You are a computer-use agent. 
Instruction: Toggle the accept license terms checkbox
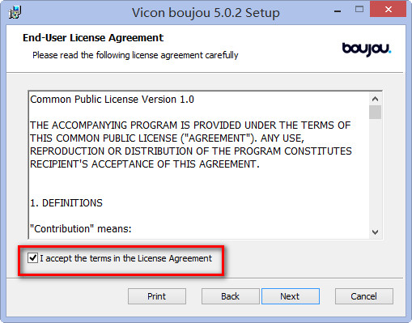click(32, 258)
